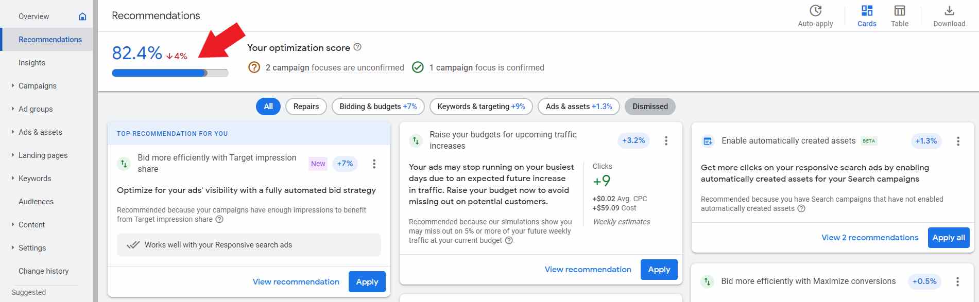
Task: Switch to Table view icon
Action: (899, 11)
